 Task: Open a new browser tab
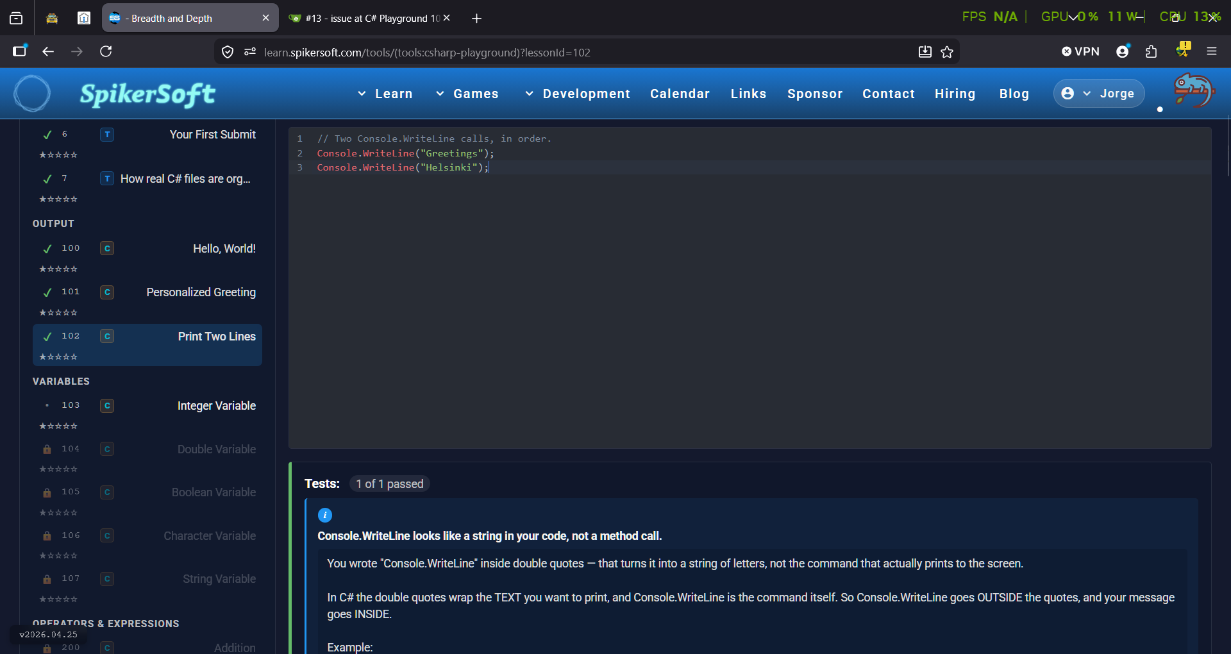click(476, 19)
